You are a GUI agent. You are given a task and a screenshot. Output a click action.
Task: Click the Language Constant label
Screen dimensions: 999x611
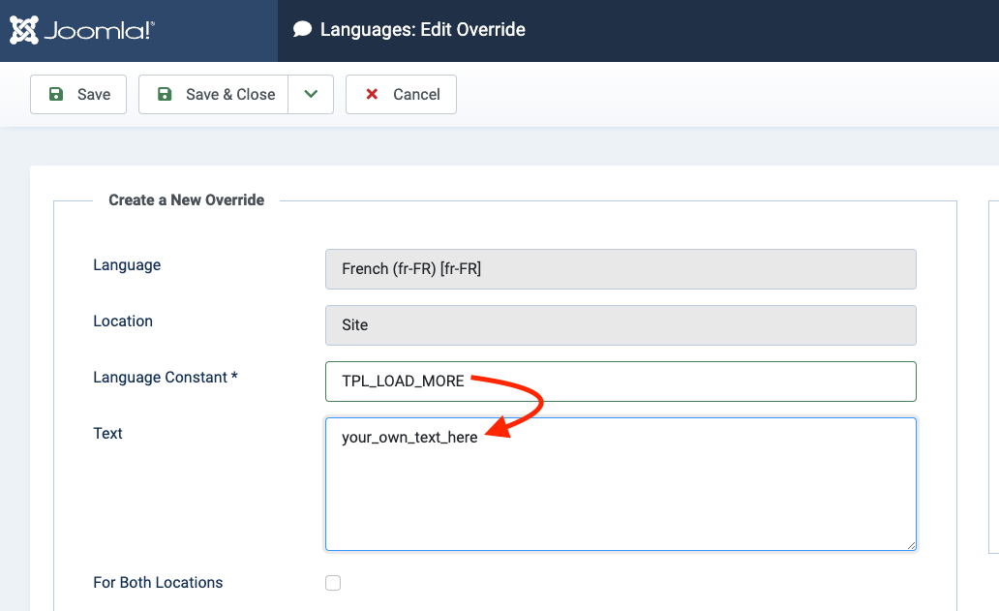(165, 378)
